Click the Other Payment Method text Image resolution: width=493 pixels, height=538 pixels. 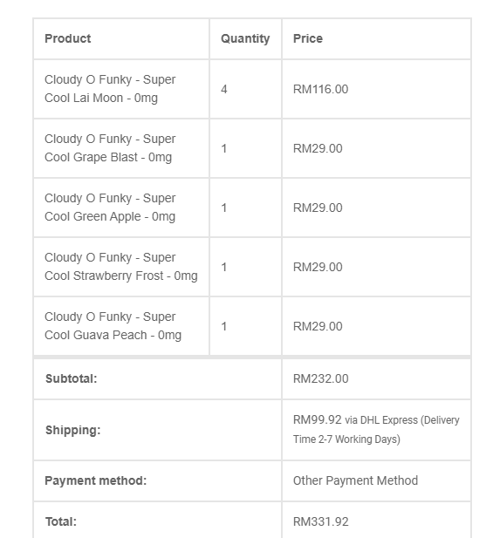click(355, 480)
